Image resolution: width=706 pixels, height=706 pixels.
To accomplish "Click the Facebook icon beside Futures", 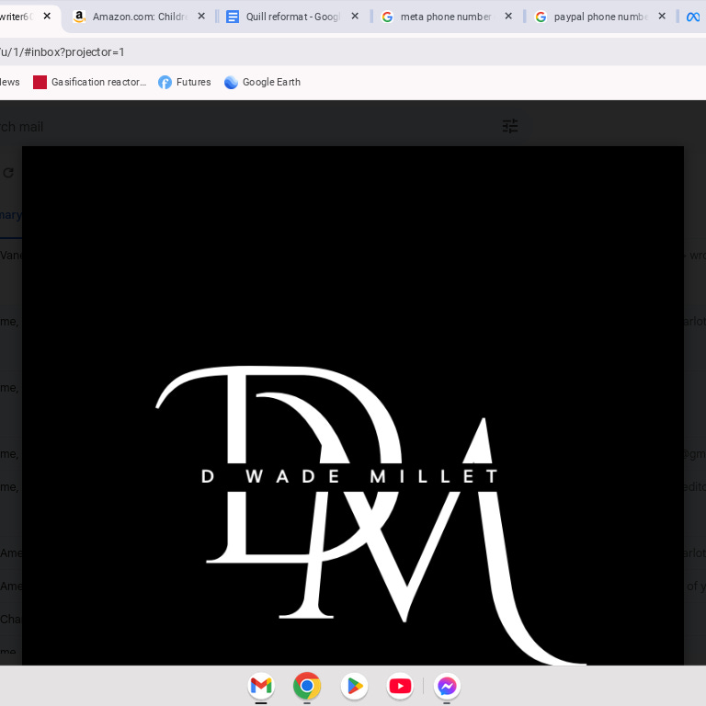I will click(165, 82).
